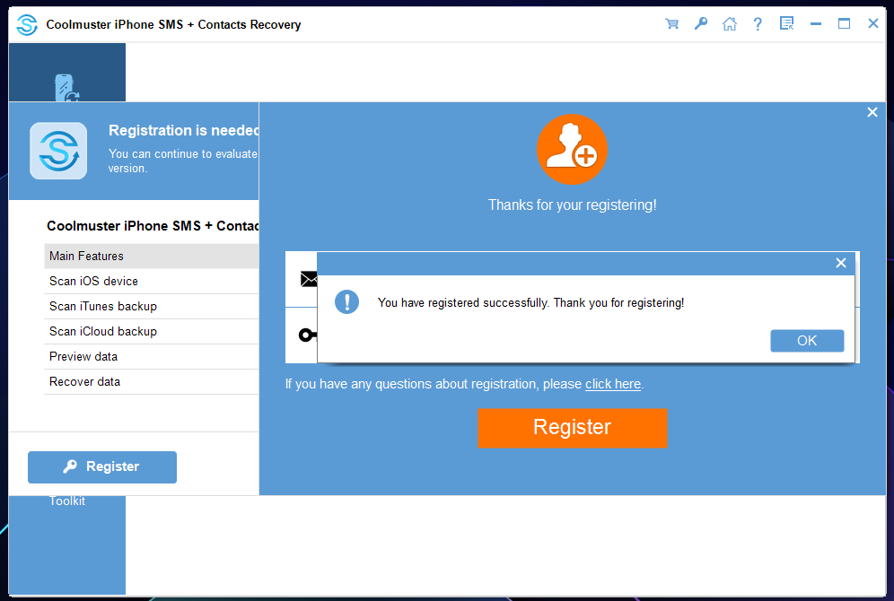894x601 pixels.
Task: Select the phone recovery icon in sidebar
Action: tap(66, 88)
